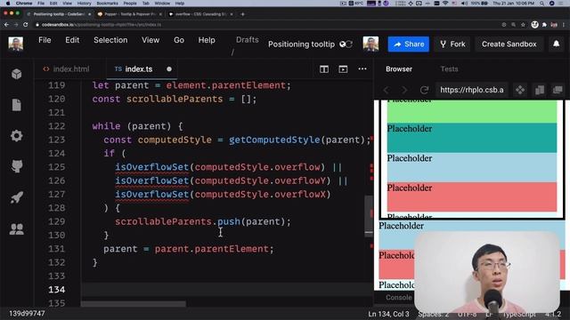Open the Live collaboration people icon
Screen dimensions: 570x320
tap(16, 228)
